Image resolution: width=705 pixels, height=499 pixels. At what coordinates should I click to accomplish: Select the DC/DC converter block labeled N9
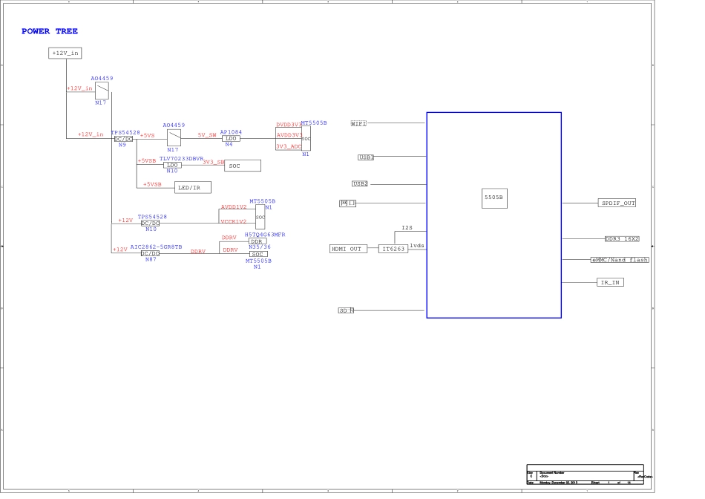pyautogui.click(x=123, y=139)
